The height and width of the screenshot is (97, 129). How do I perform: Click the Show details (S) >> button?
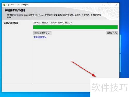click(42, 33)
